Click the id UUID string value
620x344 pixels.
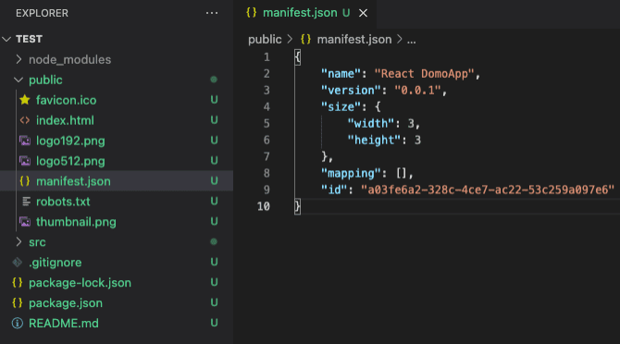tap(488, 190)
